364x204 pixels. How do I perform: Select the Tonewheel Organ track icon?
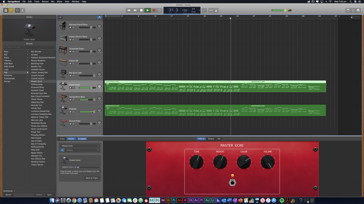(63, 50)
